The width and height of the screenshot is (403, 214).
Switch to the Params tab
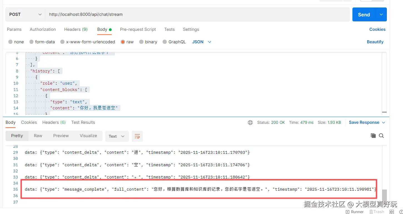point(14,29)
